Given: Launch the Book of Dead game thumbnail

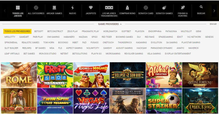Looking at the screenshot, I should (19, 101).
